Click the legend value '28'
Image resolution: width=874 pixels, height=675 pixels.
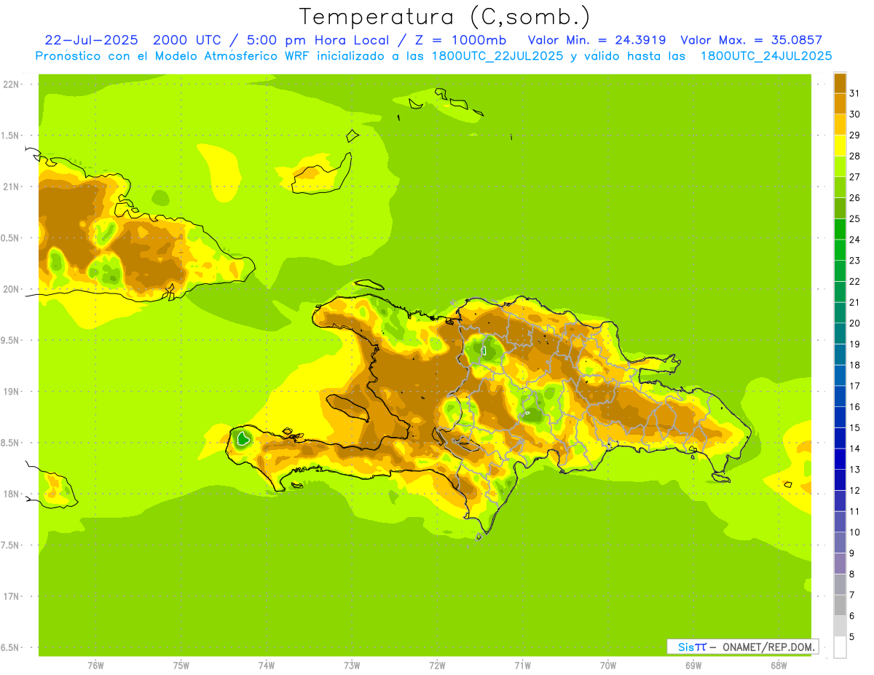855,156
